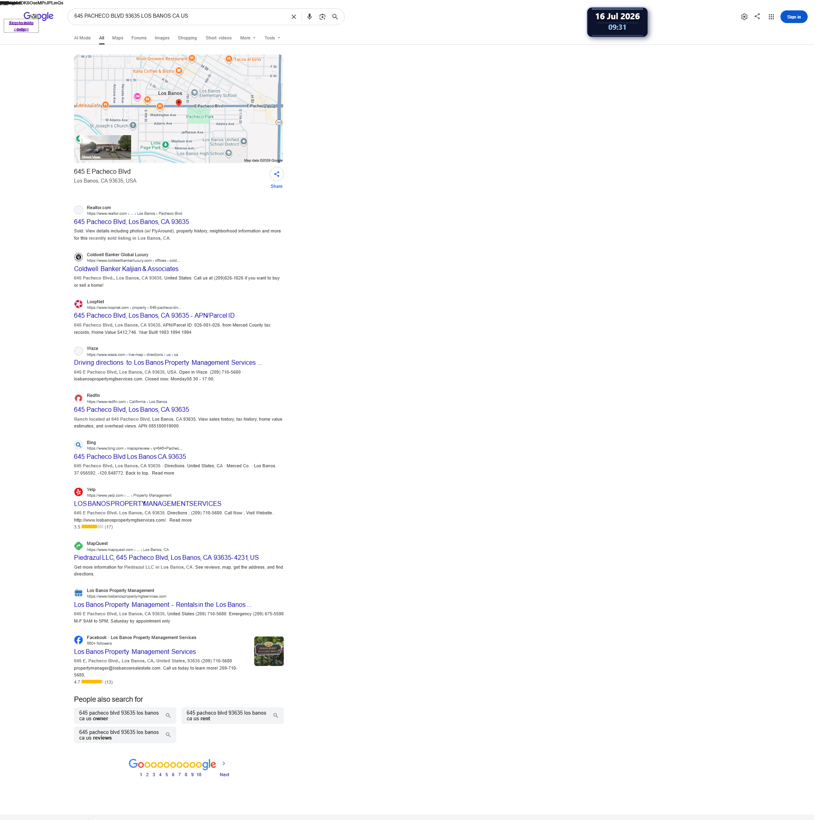
Task: Open search by image camera icon
Action: (324, 16)
